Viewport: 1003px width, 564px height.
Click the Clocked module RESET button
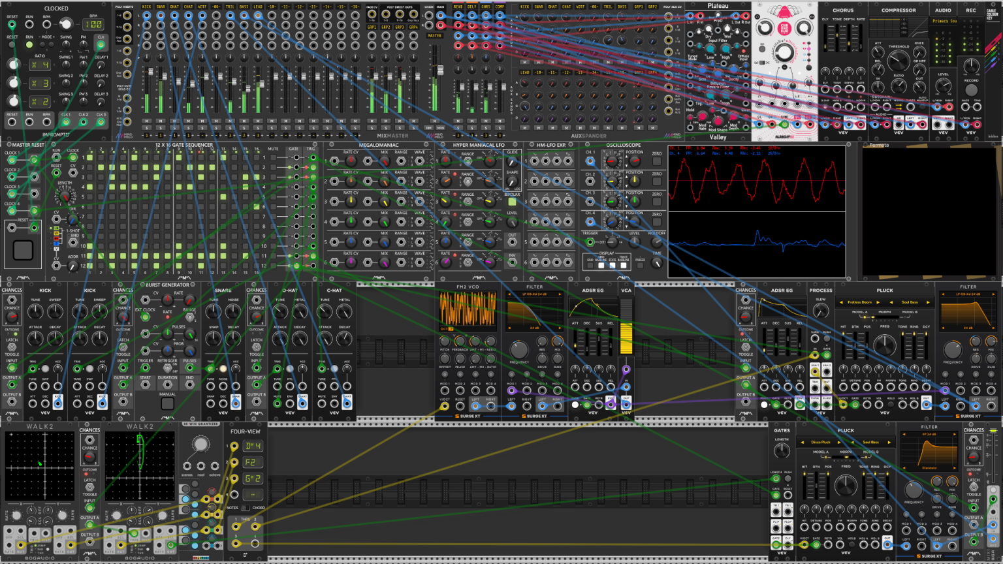click(12, 46)
